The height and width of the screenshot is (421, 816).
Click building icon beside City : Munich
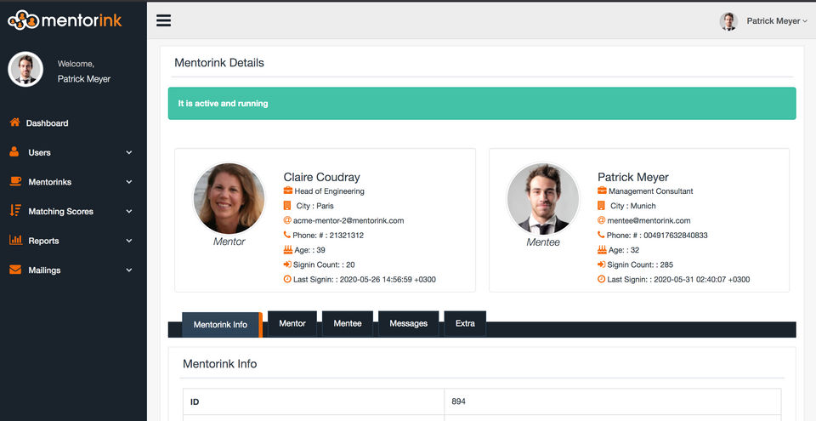tap(601, 205)
